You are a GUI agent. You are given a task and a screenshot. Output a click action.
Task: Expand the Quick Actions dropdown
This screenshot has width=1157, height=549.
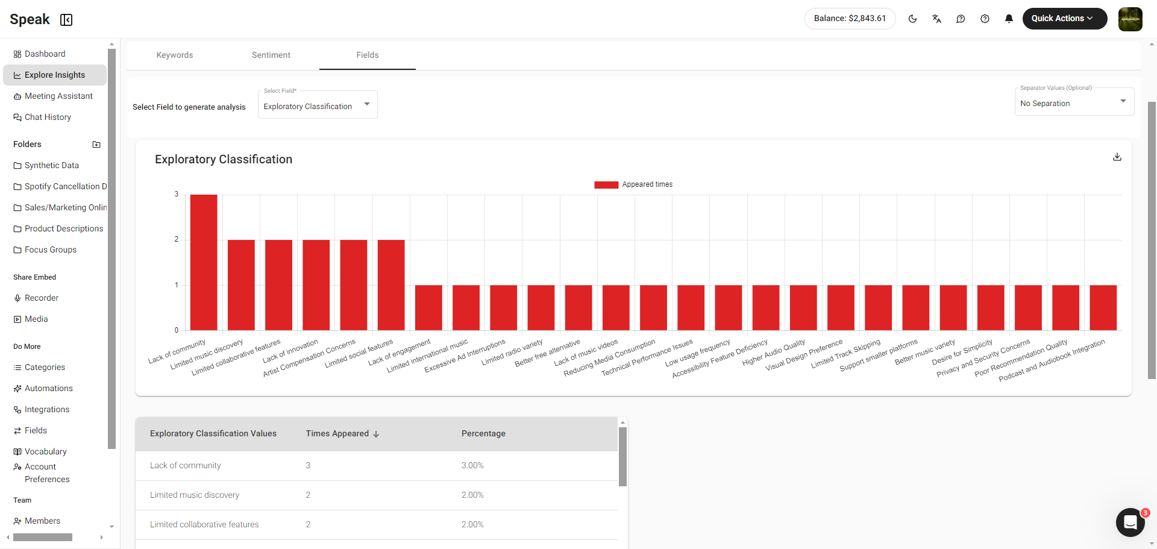point(1064,19)
